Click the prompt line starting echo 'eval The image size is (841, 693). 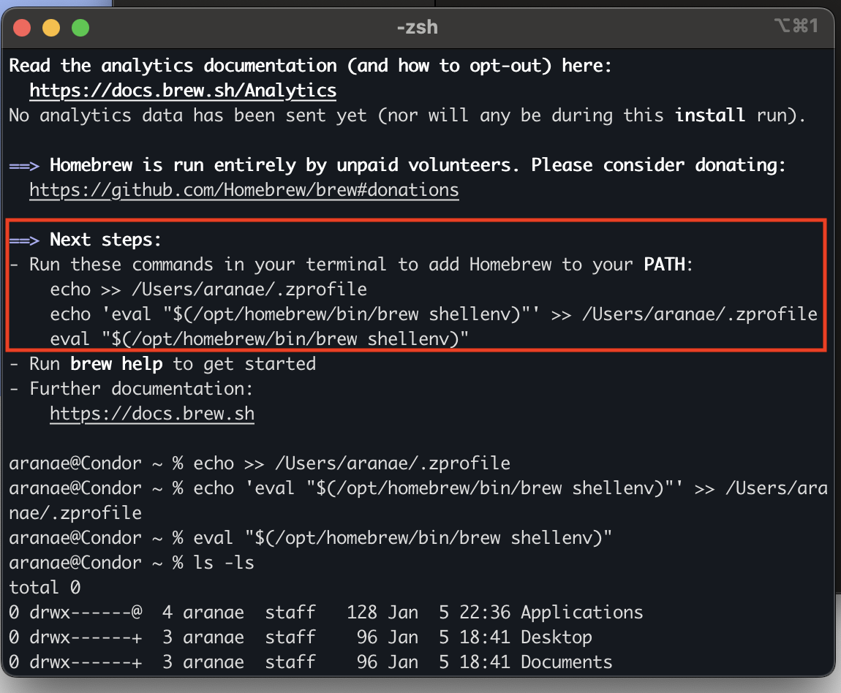pyautogui.click(x=418, y=488)
